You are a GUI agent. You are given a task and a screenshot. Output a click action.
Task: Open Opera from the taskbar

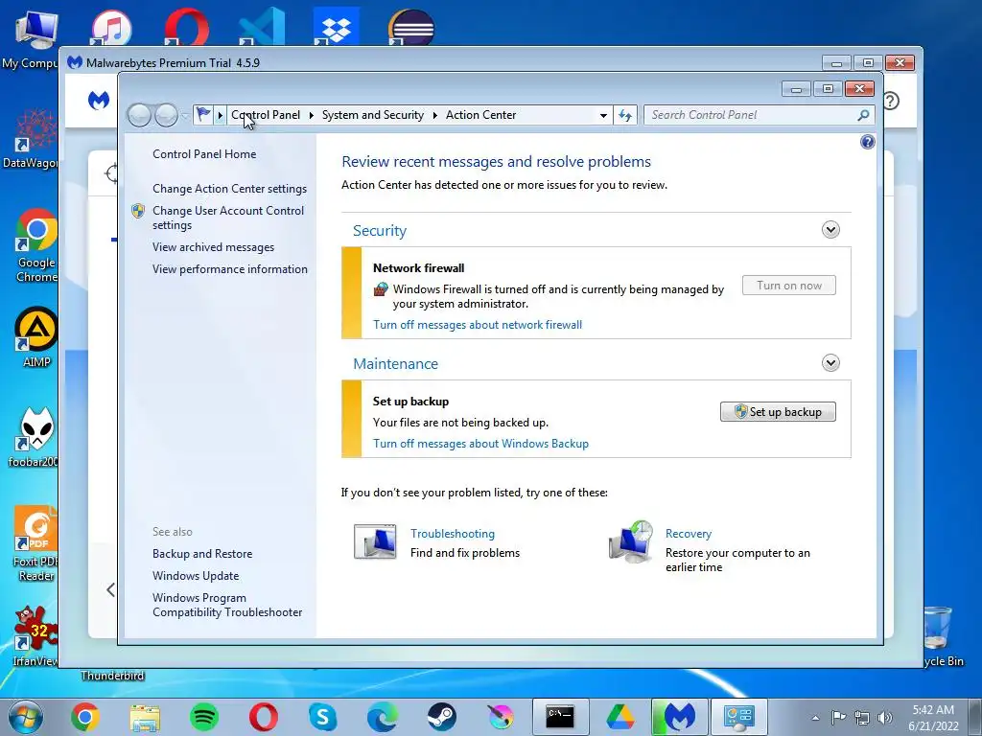[x=264, y=717]
